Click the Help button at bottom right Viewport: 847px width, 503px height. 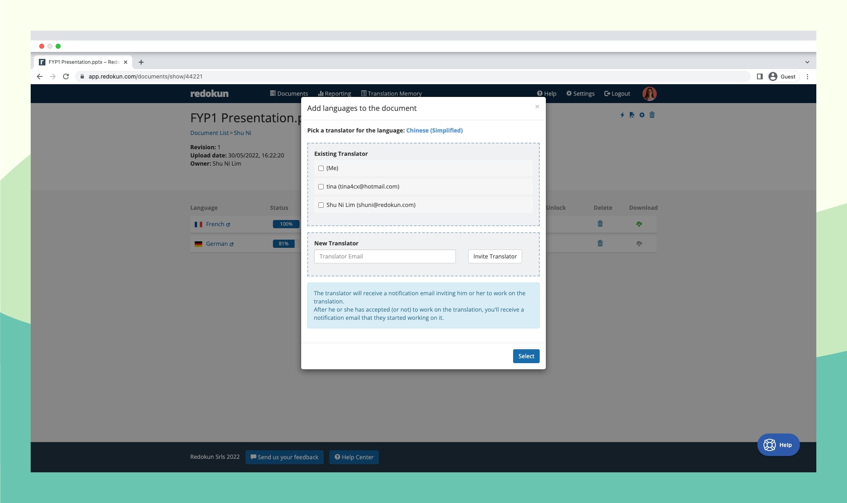click(x=778, y=444)
